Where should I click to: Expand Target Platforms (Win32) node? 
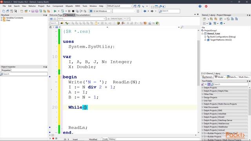pos(205,40)
